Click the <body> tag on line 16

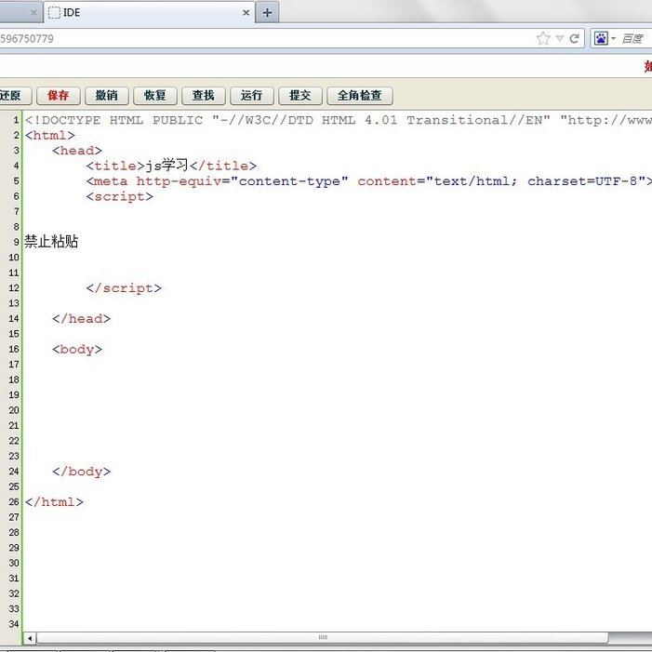point(77,350)
